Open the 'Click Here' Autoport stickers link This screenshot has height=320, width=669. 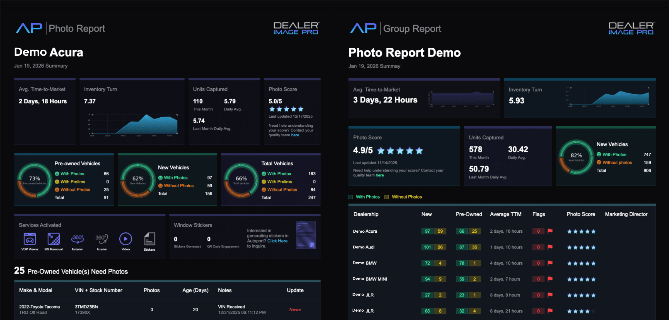[x=277, y=241]
